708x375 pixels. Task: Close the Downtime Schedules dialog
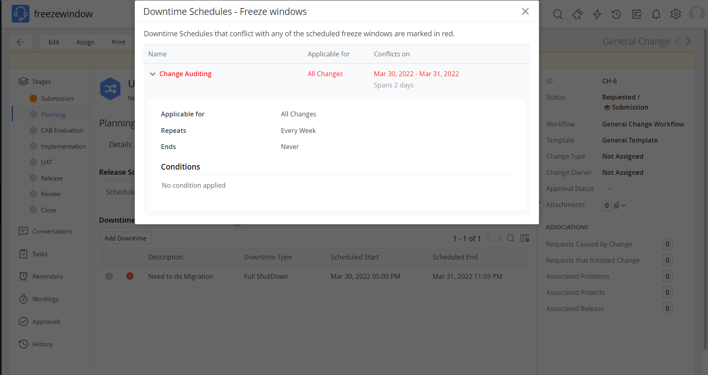[x=525, y=11]
